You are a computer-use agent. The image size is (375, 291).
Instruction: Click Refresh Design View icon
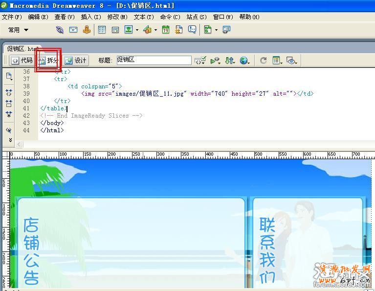(x=263, y=61)
